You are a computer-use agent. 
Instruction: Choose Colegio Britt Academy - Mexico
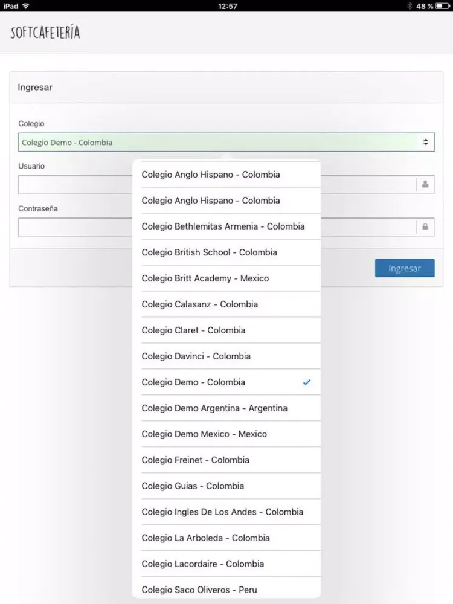205,278
